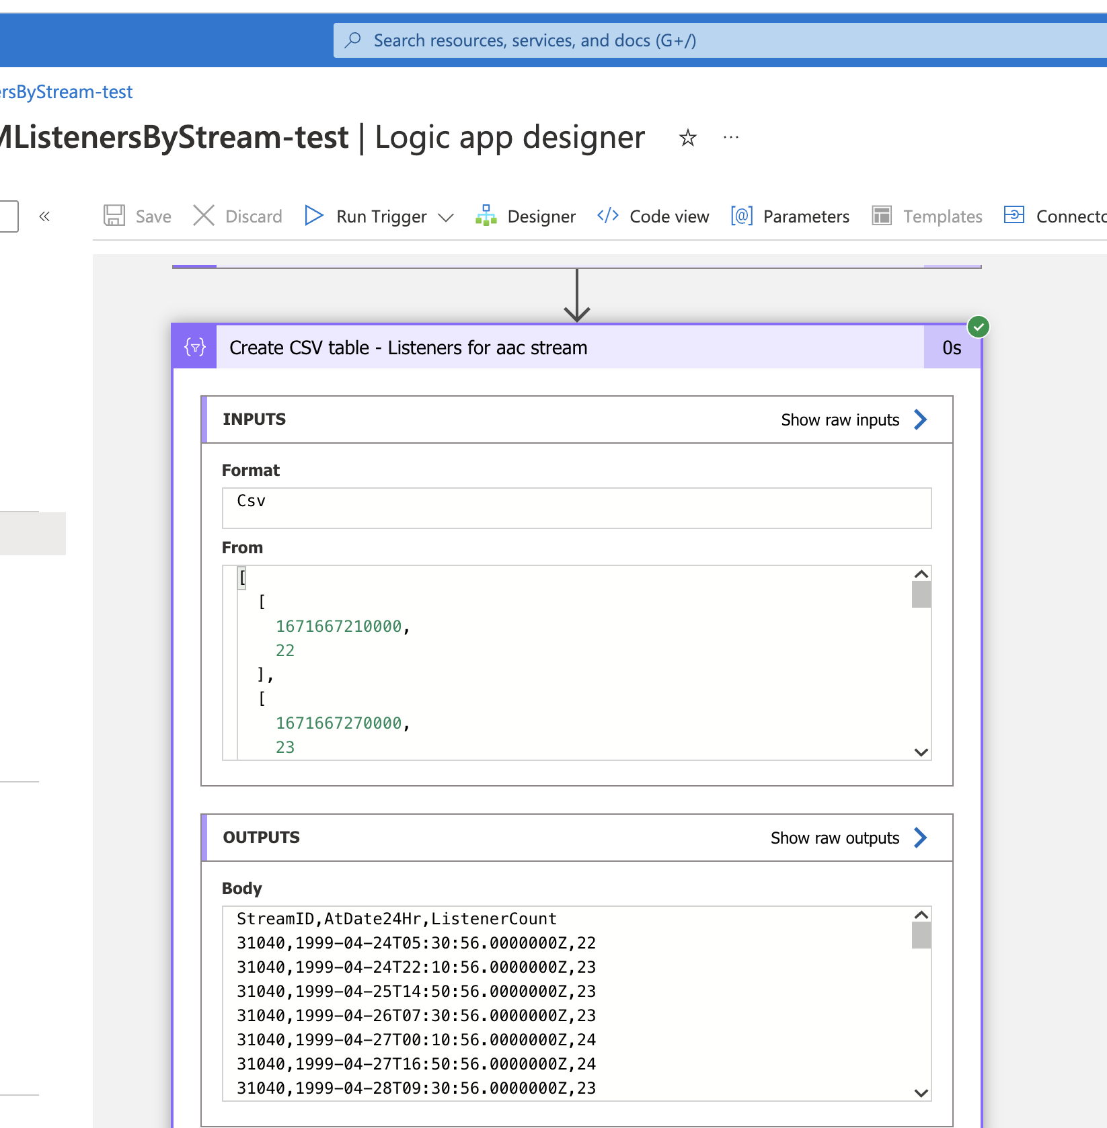Click the 1999-04-27T00:10:56 output row

(416, 1040)
